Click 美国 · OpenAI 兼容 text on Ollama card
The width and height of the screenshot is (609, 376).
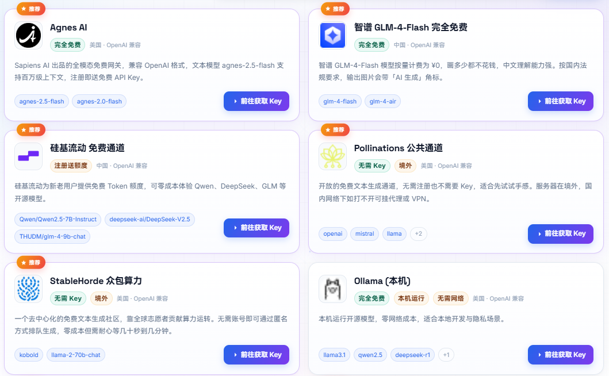[x=499, y=299]
